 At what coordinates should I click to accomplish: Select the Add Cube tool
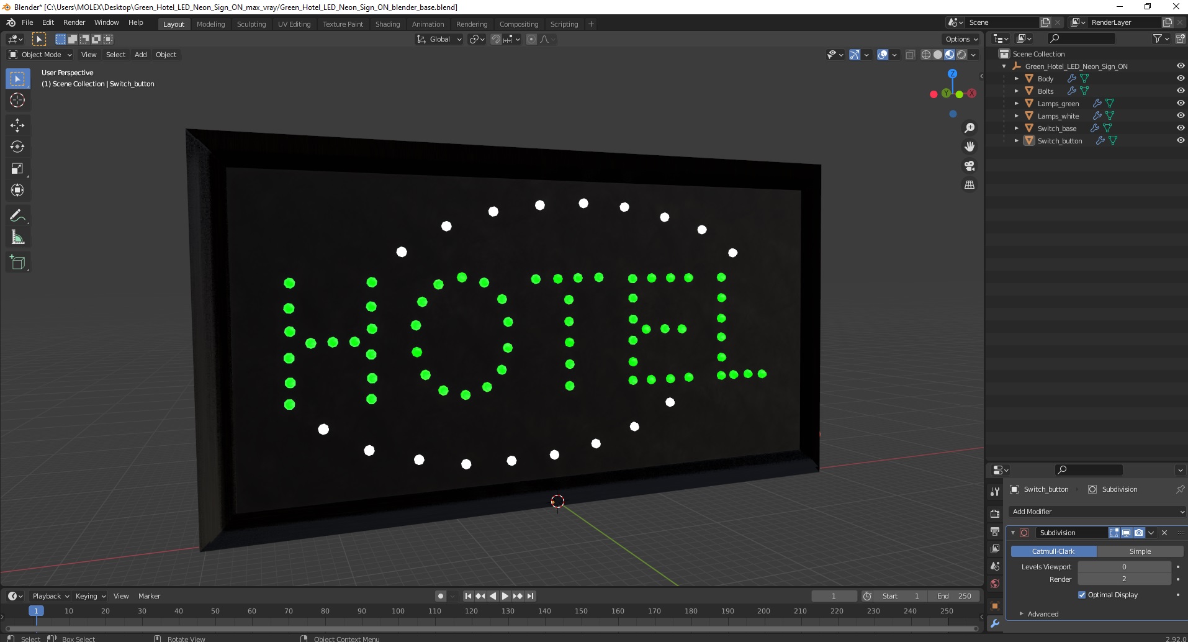[17, 262]
